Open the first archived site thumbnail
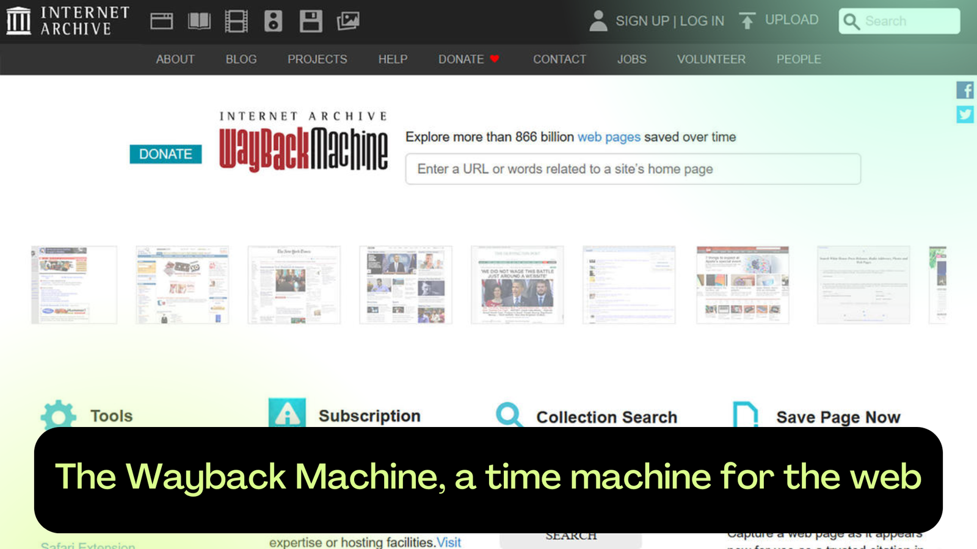977x549 pixels. coord(74,285)
